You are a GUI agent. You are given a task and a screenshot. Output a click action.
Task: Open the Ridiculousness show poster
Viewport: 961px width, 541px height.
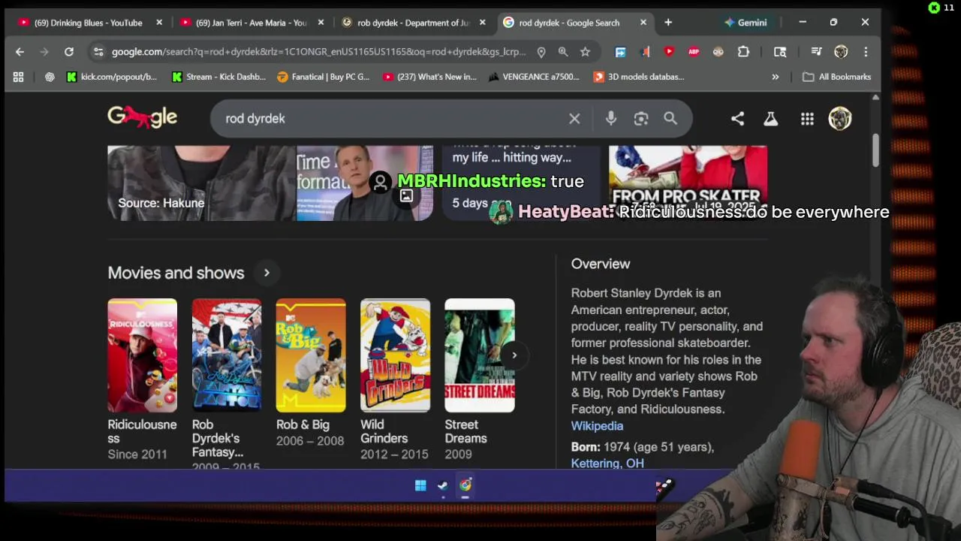pyautogui.click(x=142, y=355)
